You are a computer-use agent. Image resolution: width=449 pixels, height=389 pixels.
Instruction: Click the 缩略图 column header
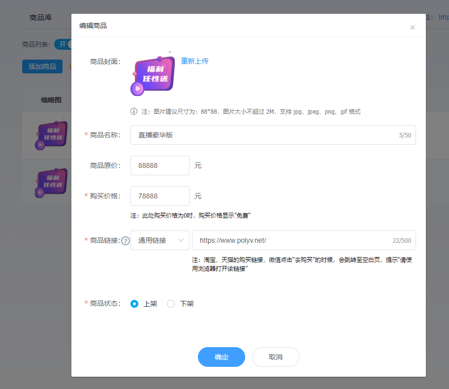pos(51,100)
